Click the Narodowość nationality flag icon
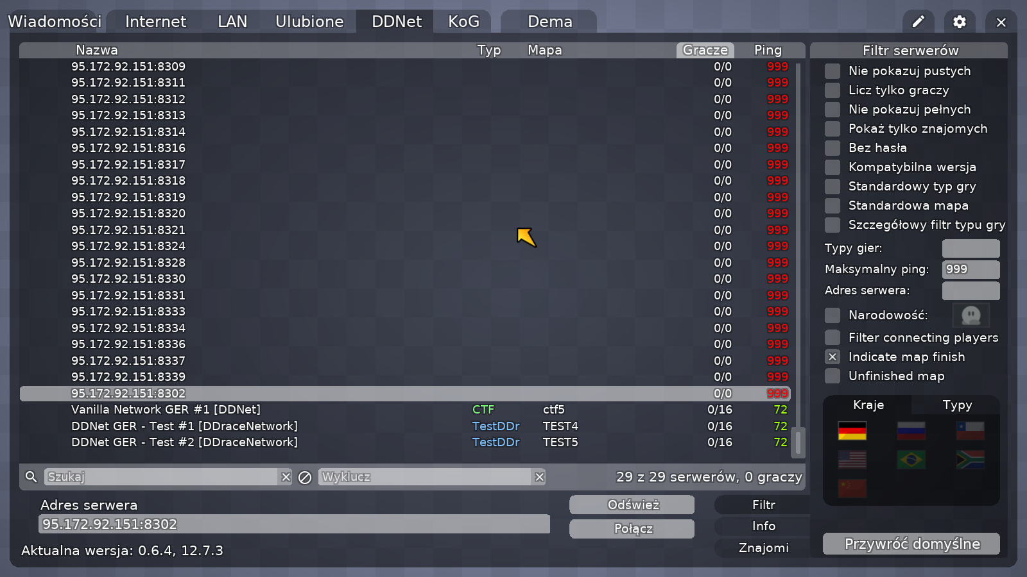The width and height of the screenshot is (1027, 577). point(971,315)
